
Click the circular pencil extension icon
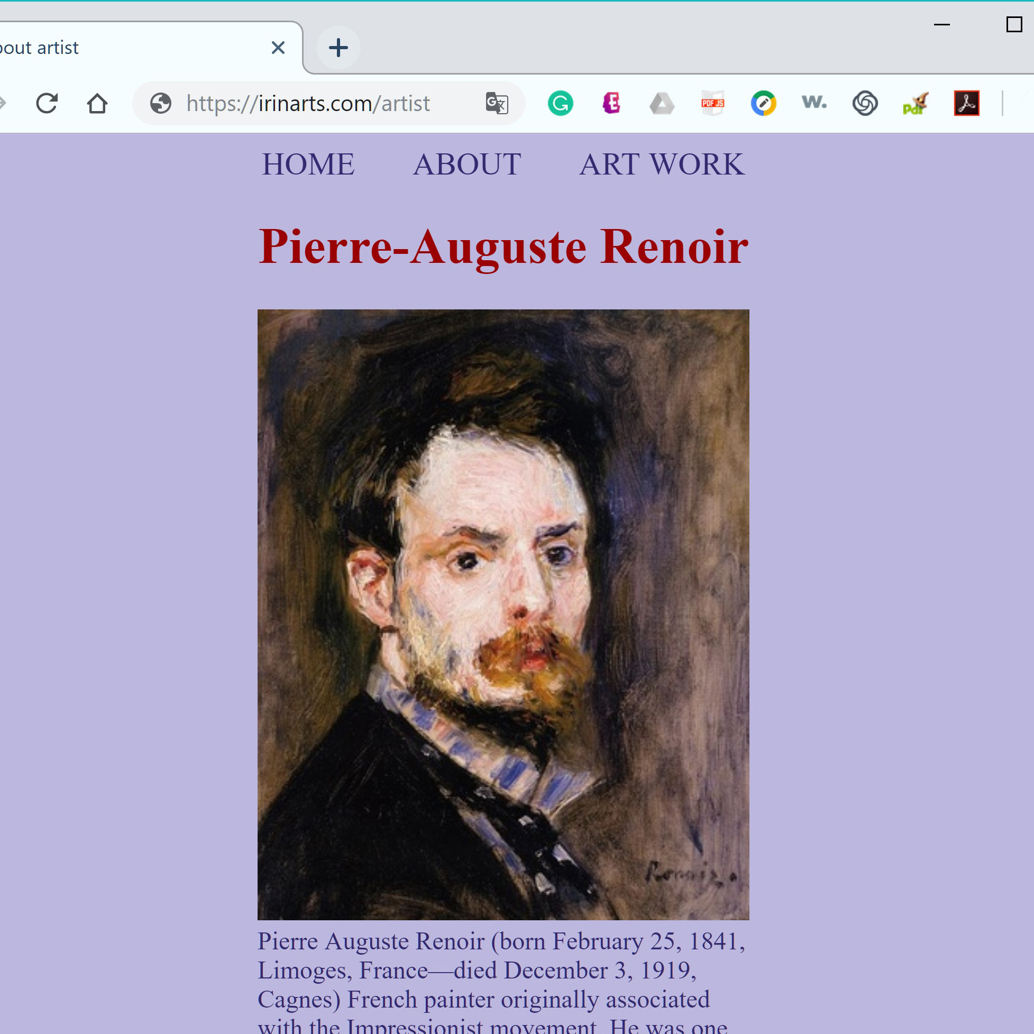pyautogui.click(x=764, y=103)
